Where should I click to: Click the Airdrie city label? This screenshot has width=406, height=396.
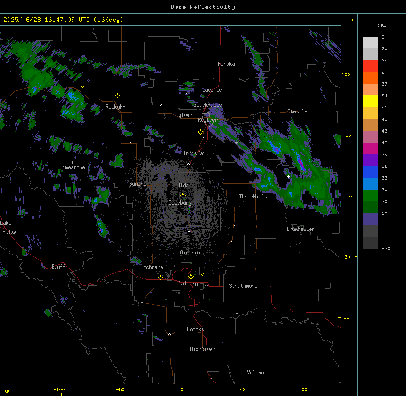point(190,253)
